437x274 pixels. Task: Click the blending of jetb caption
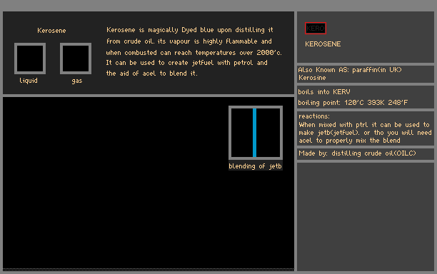[256, 166]
